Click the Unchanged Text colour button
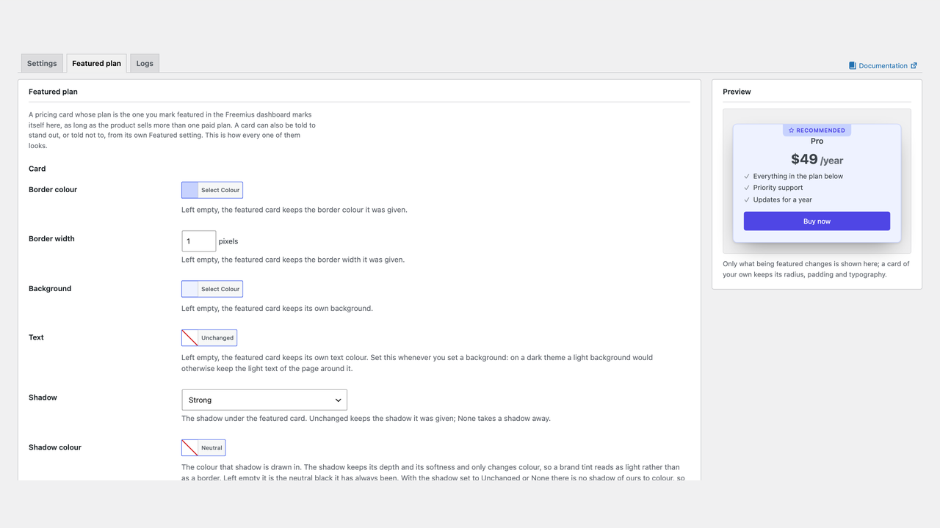The image size is (940, 528). 217,338
